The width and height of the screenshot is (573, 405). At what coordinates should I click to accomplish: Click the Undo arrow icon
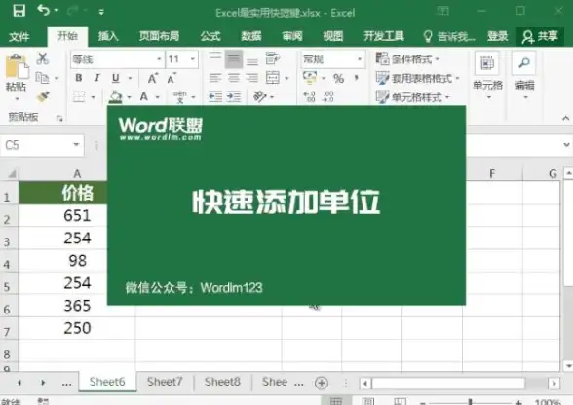44,11
